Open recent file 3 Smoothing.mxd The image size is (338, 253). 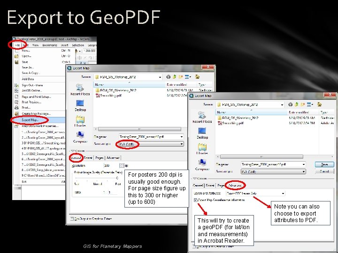pos(43,143)
